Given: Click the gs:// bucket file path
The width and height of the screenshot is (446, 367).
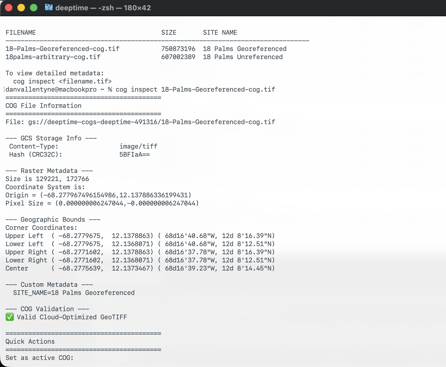Looking at the screenshot, I should [151, 122].
